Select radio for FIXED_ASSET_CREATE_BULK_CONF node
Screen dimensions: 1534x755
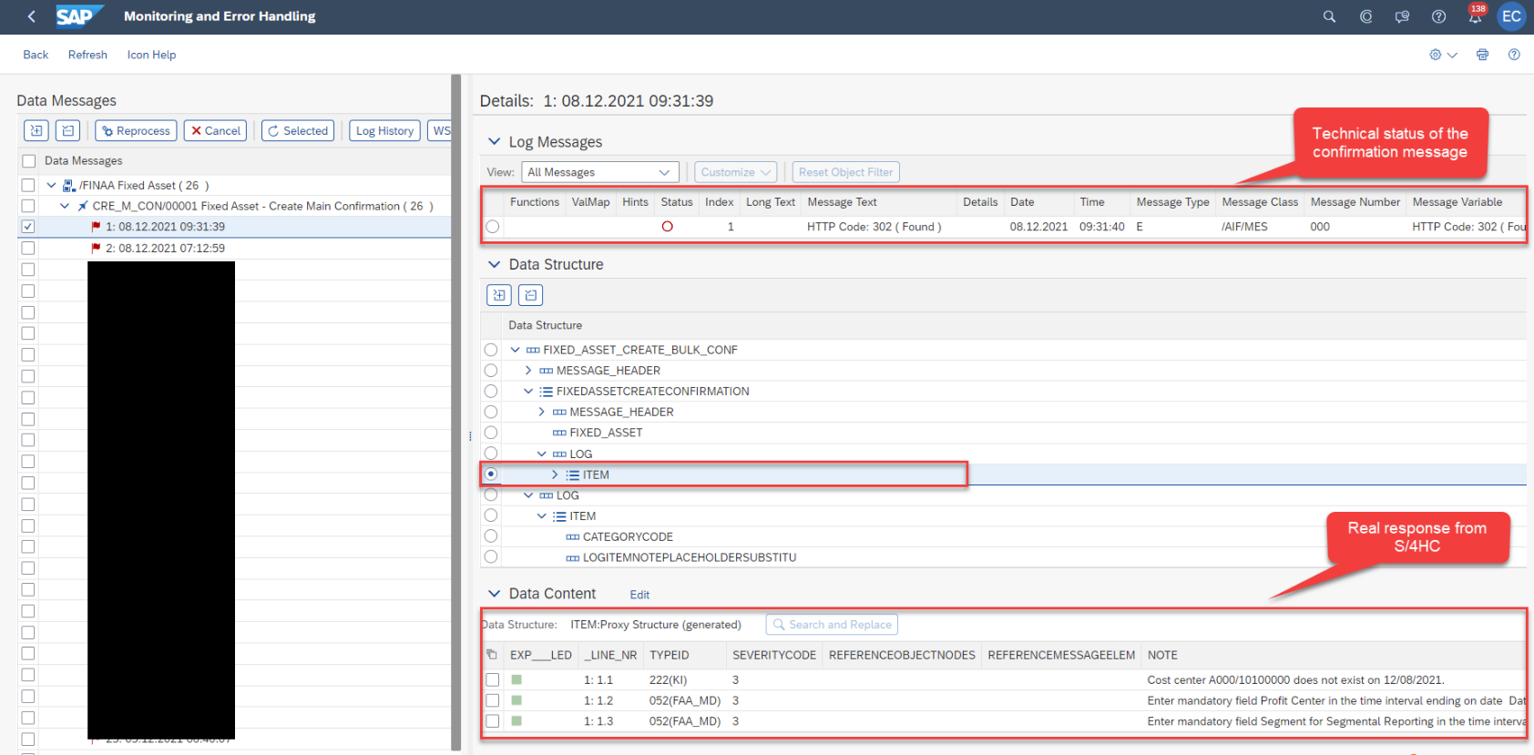tap(491, 350)
